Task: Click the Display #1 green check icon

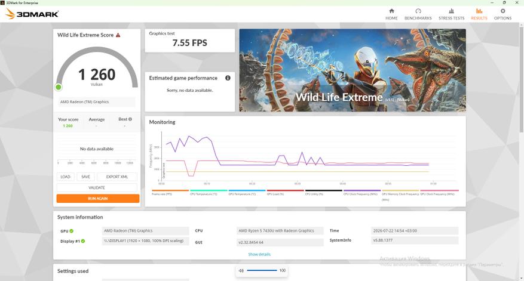Action: tap(83, 241)
